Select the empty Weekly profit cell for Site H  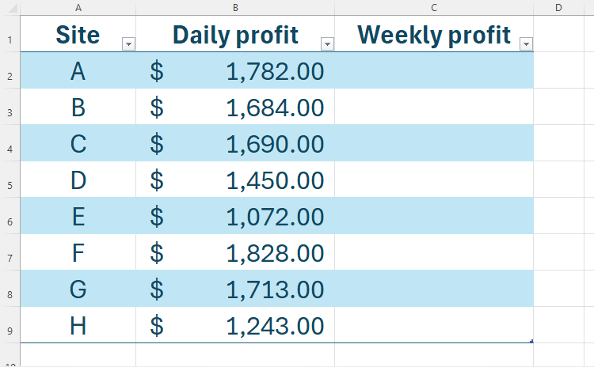434,325
